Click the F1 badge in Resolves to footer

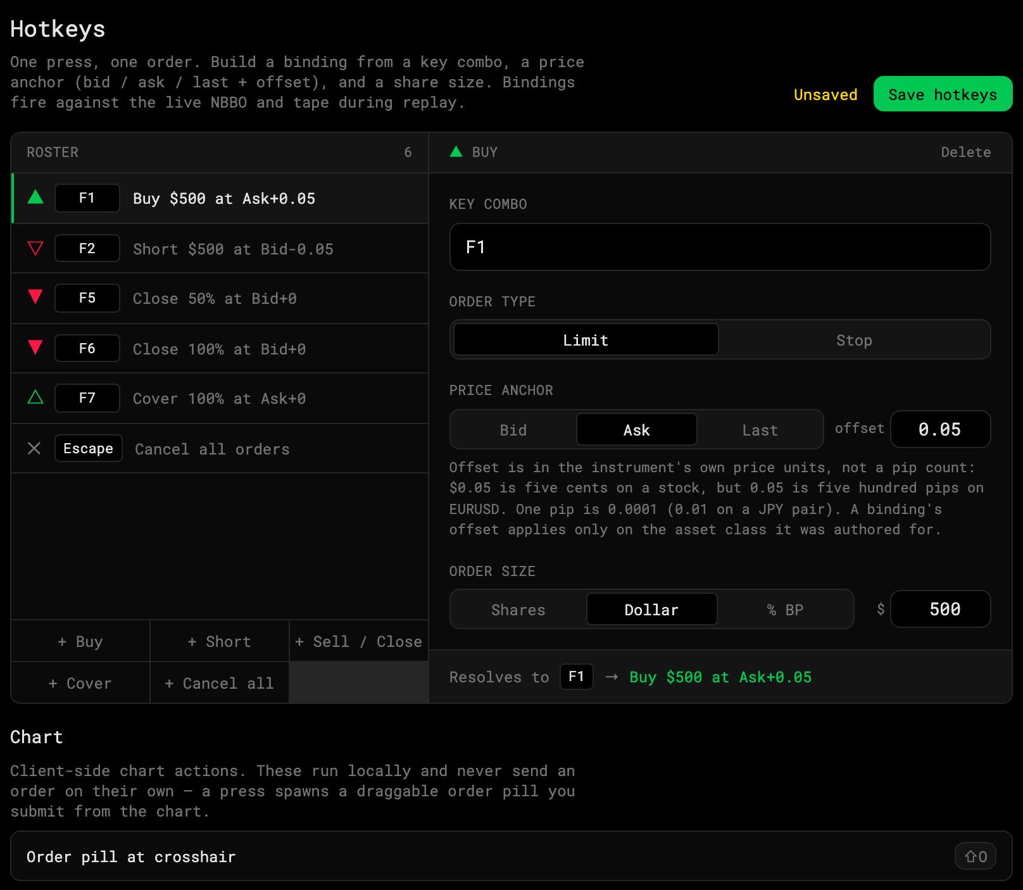point(577,677)
